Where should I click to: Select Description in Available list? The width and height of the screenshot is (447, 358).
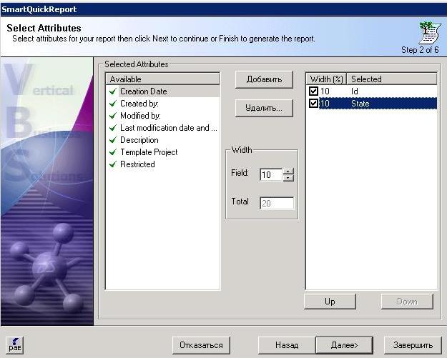pos(163,140)
